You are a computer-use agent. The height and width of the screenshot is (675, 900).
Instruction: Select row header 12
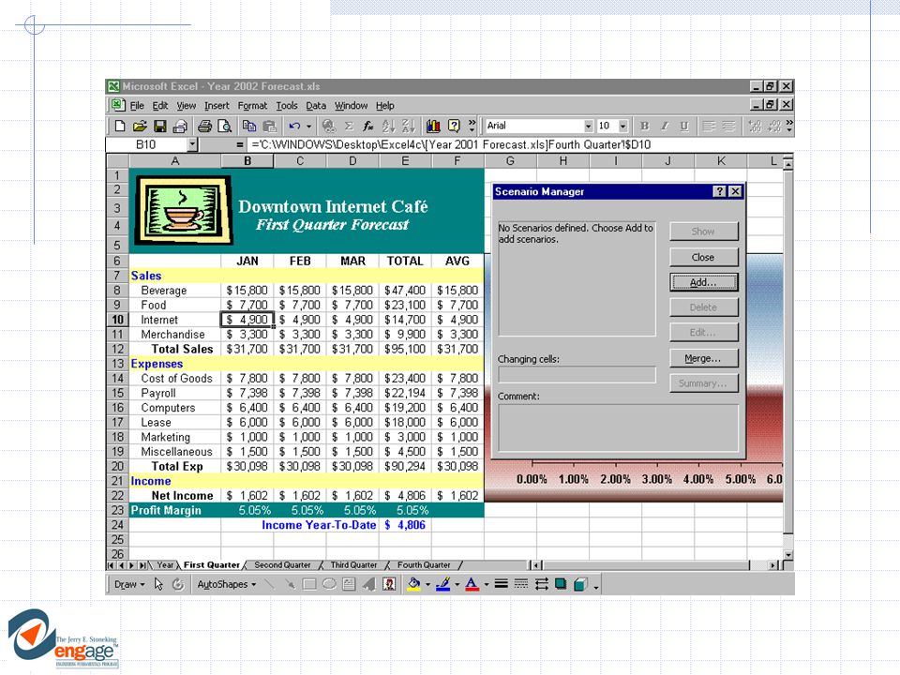(118, 349)
